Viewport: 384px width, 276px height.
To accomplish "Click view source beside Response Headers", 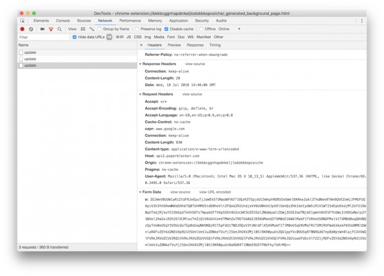I will click(195, 64).
